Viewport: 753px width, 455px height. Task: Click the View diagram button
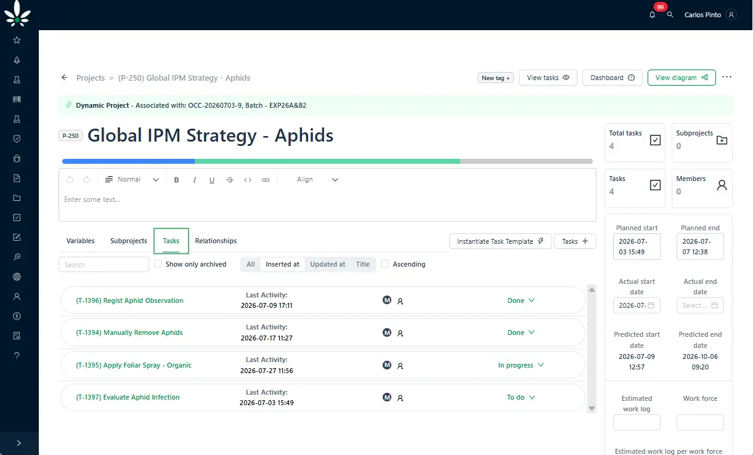[x=682, y=78]
